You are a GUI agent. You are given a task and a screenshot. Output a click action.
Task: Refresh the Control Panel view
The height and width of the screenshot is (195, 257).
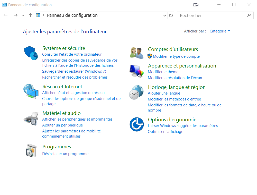(171, 15)
